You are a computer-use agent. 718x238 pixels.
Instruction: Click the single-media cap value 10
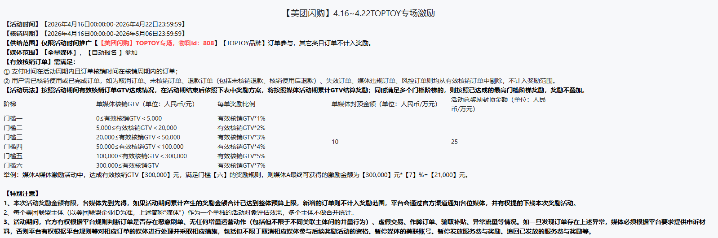[x=335, y=142]
